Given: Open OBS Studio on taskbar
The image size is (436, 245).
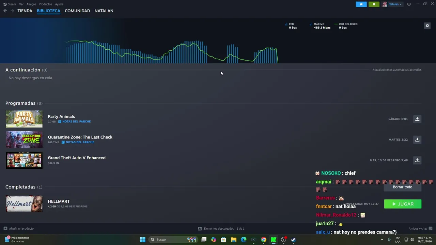Looking at the screenshot, I should pos(283,240).
